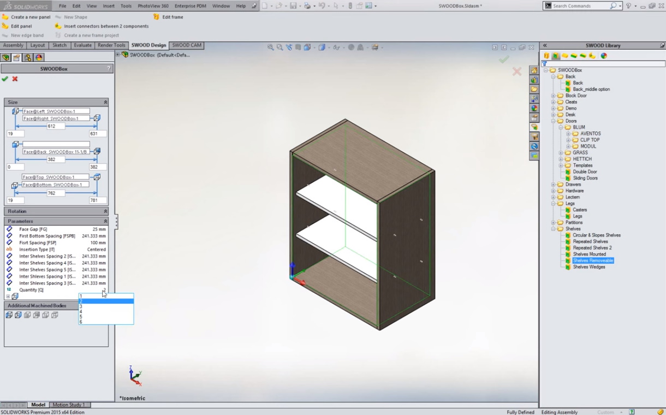This screenshot has height=415, width=666.
Task: Toggle first Additional Machined Bodies icon
Action: pos(9,315)
